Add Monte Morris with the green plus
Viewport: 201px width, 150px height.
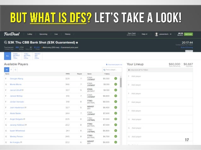(x=116, y=84)
